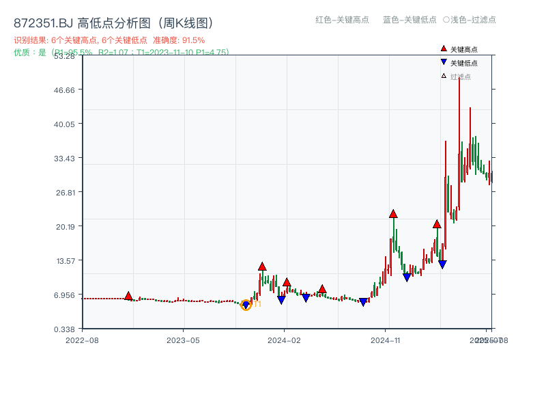
Task: Select the red triangle marker above the 2024-11 peak
Action: pyautogui.click(x=394, y=213)
